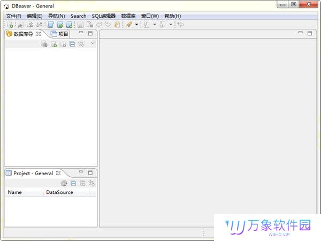Screen dimensions: 321x241
Task: Click the second greyed page-arrow toolbar icon
Action: 163,25
